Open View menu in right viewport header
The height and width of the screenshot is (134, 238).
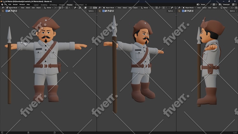pos(199,8)
